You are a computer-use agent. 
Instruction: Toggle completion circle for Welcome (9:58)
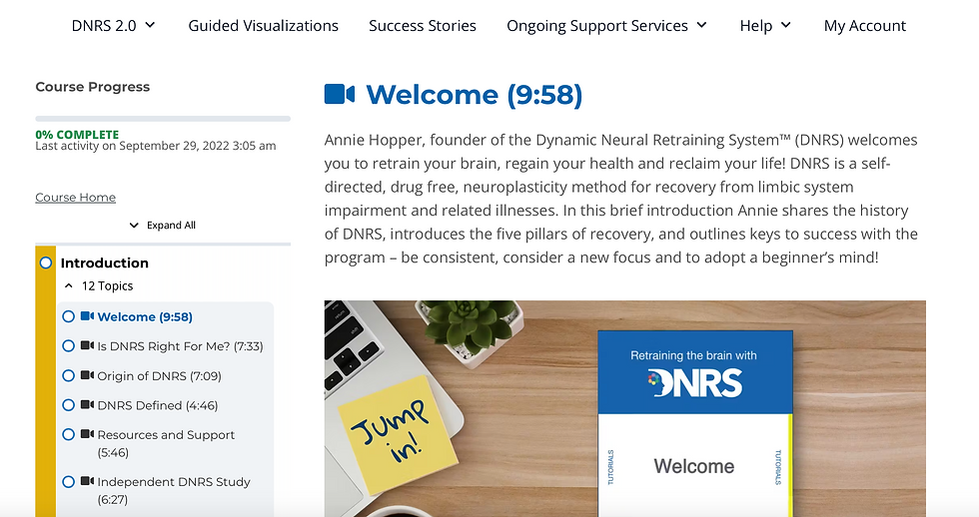(x=69, y=316)
